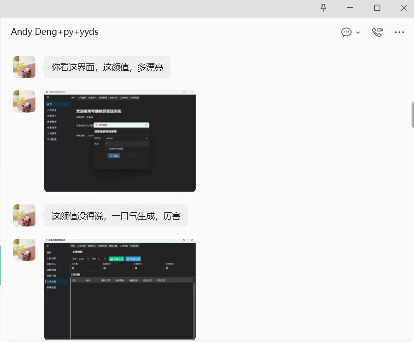Open the chat message bubble icon
This screenshot has width=414, height=342.
point(346,32)
